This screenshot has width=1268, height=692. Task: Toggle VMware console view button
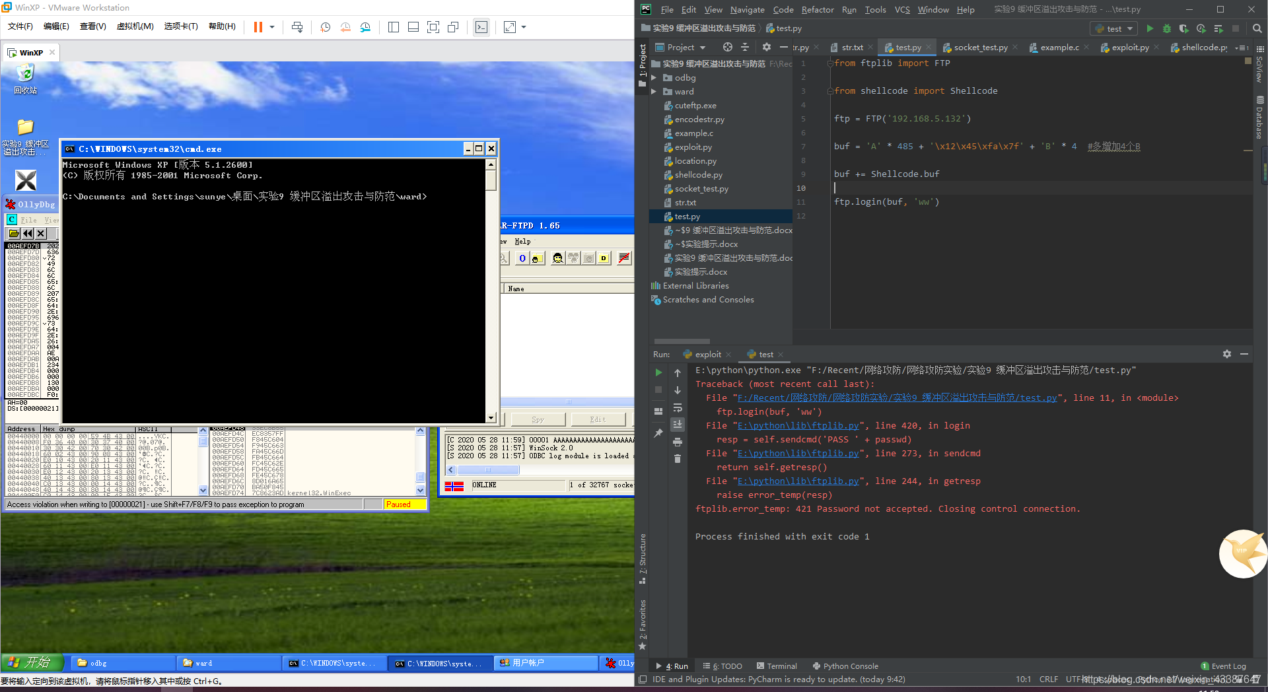[481, 27]
